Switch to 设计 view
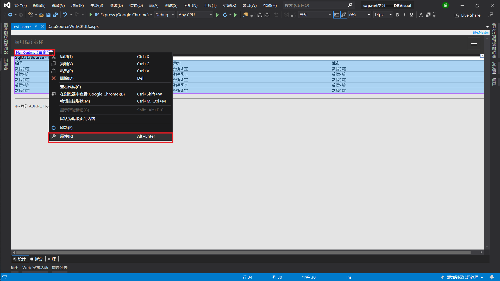Screen dimensions: 500x281 [x=20, y=259]
